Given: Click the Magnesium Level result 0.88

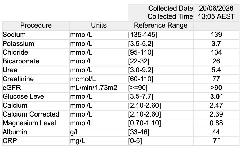Looking at the screenshot, I should pos(216,123).
